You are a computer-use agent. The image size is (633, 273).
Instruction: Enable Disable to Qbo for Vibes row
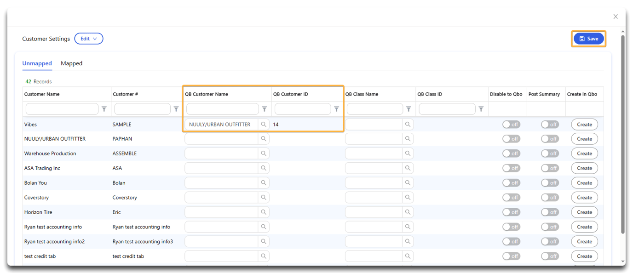click(x=511, y=124)
